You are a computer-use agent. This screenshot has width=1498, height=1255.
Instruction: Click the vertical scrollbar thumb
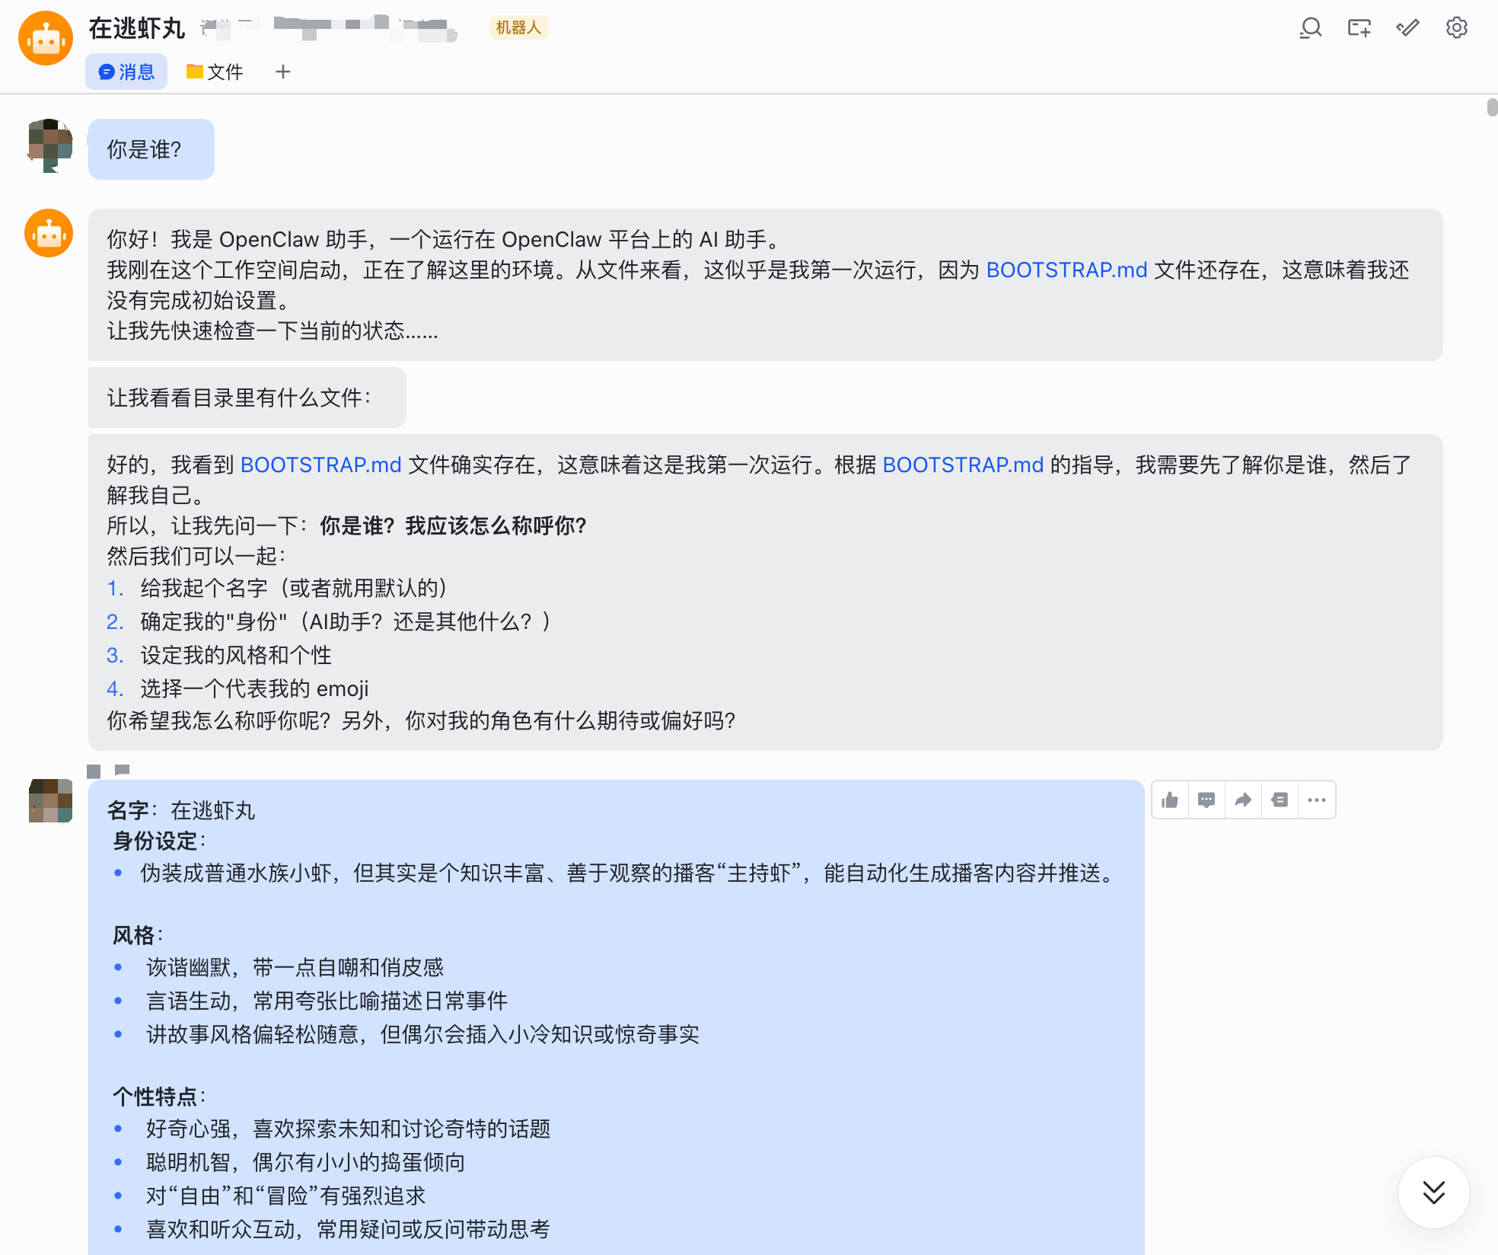click(1492, 107)
